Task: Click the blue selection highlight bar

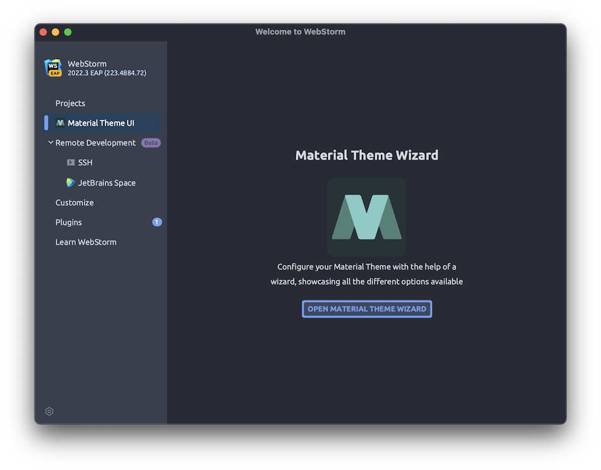Action: coord(45,123)
